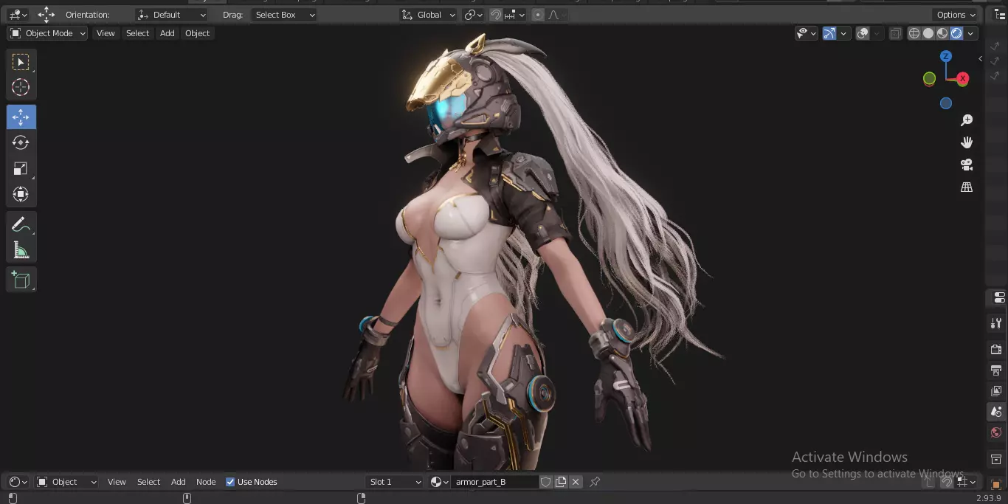Open the 3D viewport Add menu
The image size is (1008, 504).
168,33
